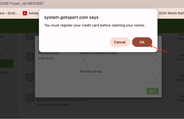Click the credit card registration alert message

tap(94, 25)
